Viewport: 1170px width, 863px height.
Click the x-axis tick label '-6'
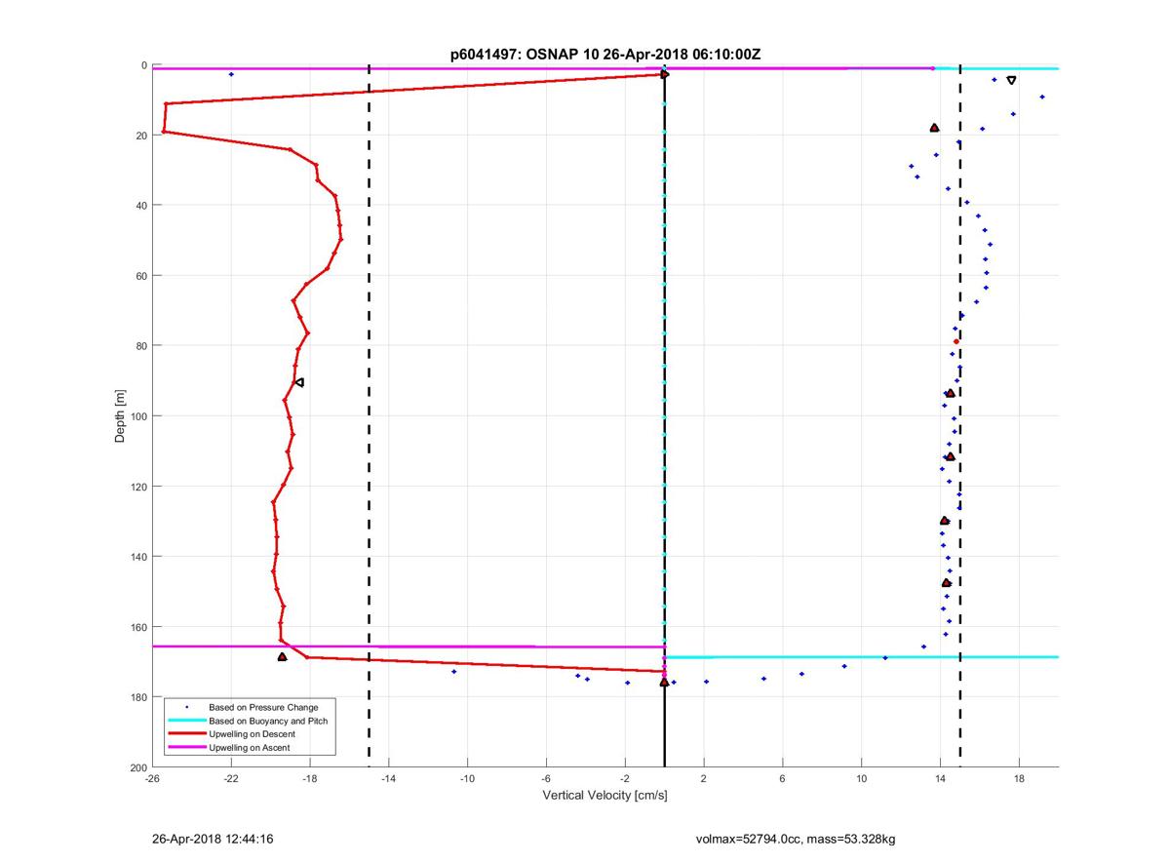tap(546, 778)
